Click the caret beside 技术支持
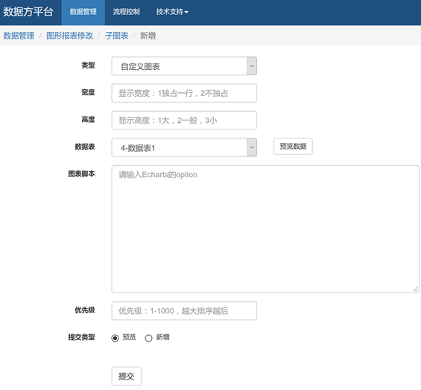Screen dimensions: 421x390 186,13
